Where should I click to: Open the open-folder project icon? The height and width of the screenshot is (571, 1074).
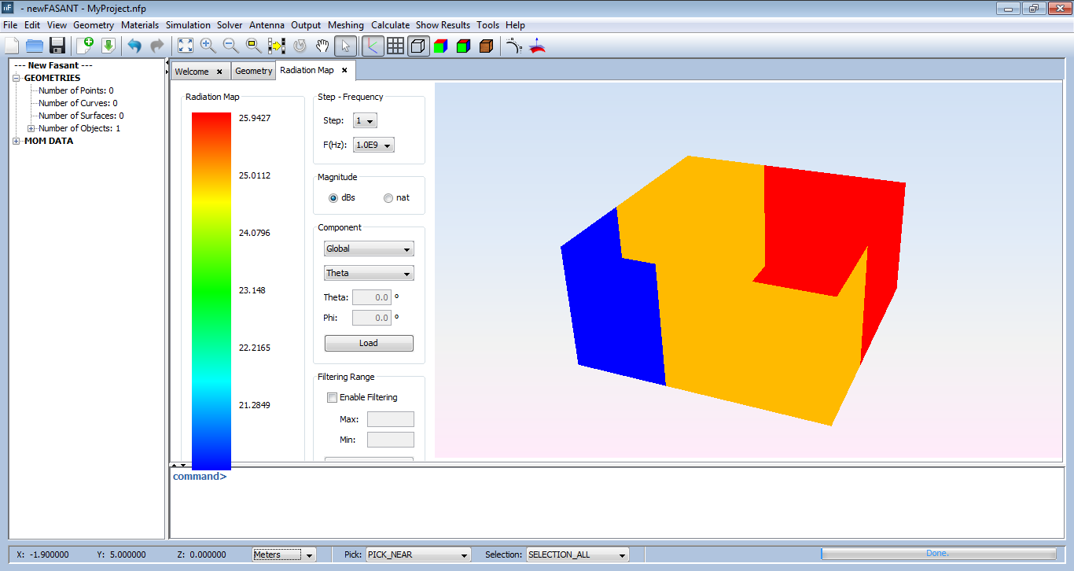coord(34,46)
